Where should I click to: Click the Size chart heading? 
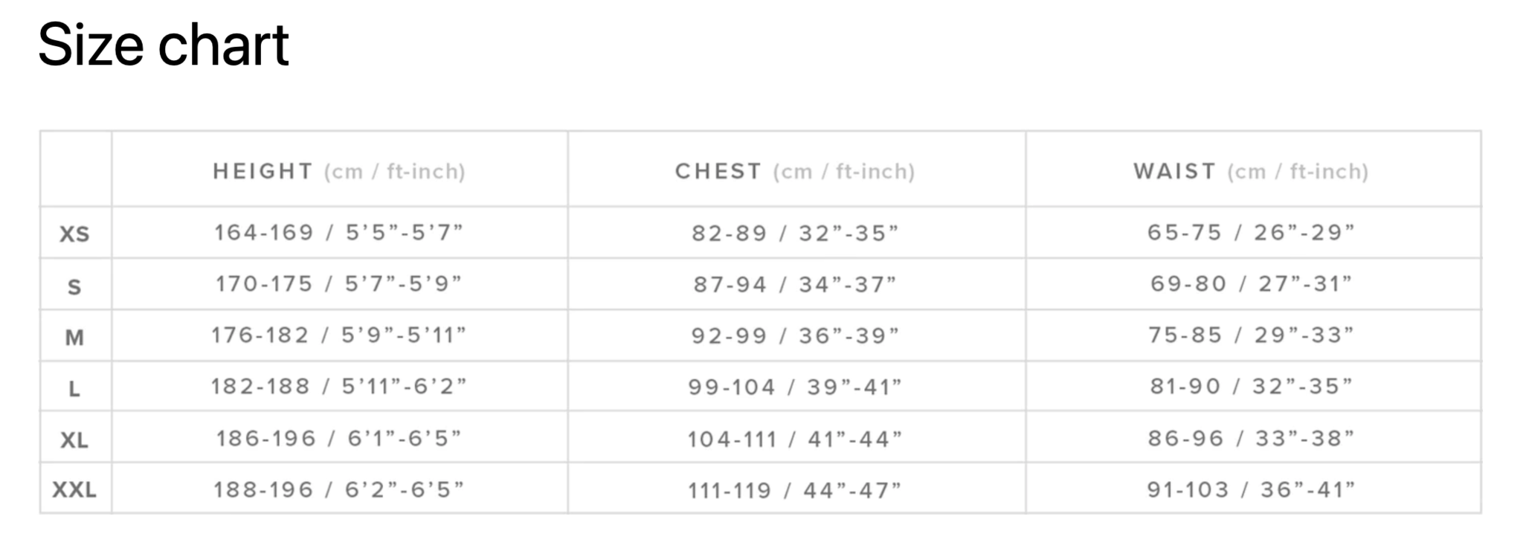point(163,45)
